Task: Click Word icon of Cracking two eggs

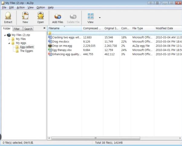Action: click(50, 37)
